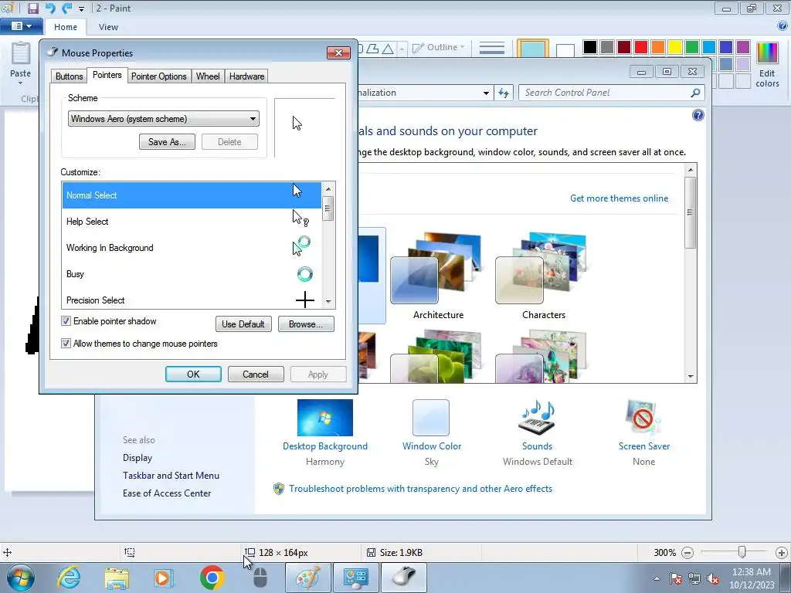The image size is (791, 593).
Task: Select the Color 1 box in Paint
Action: point(533,49)
